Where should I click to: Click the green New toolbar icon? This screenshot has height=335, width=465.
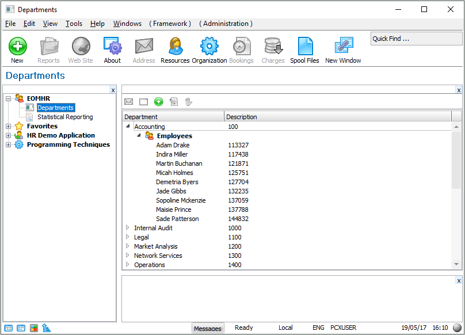(x=17, y=47)
